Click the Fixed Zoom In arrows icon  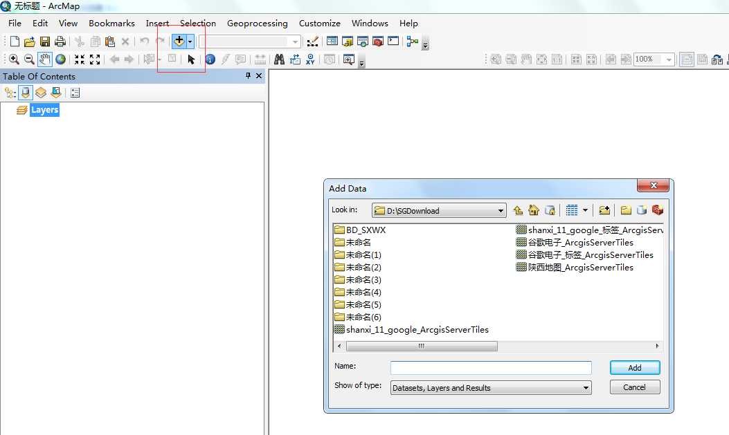[x=80, y=59]
